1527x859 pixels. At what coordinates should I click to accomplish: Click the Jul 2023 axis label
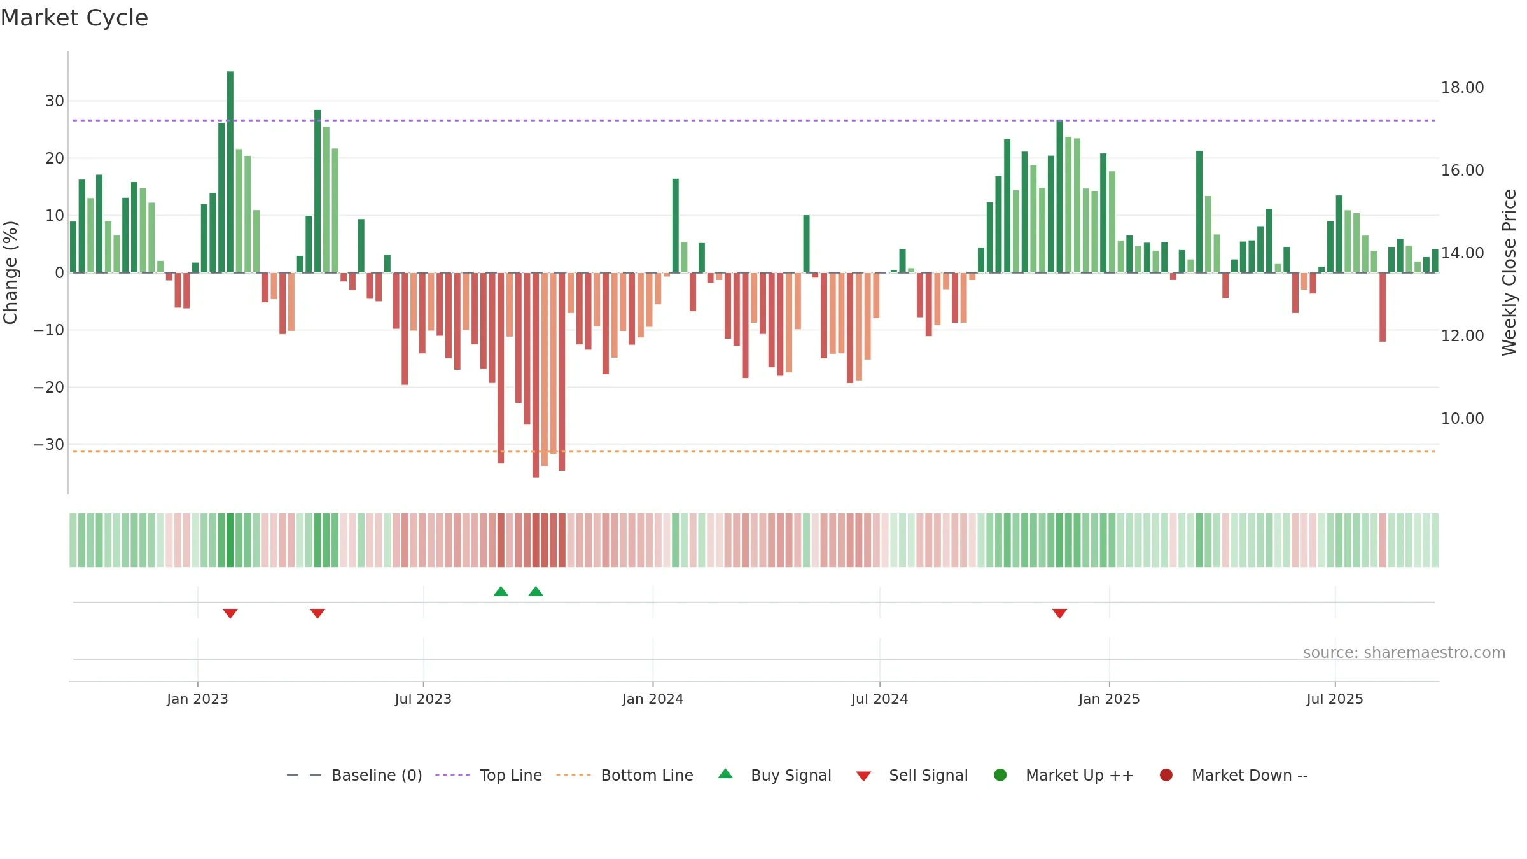tap(423, 699)
